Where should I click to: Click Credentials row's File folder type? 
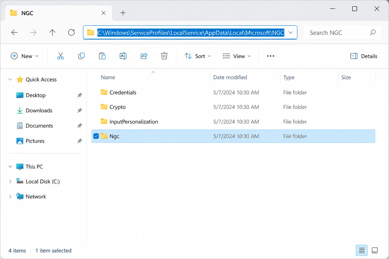(x=295, y=92)
